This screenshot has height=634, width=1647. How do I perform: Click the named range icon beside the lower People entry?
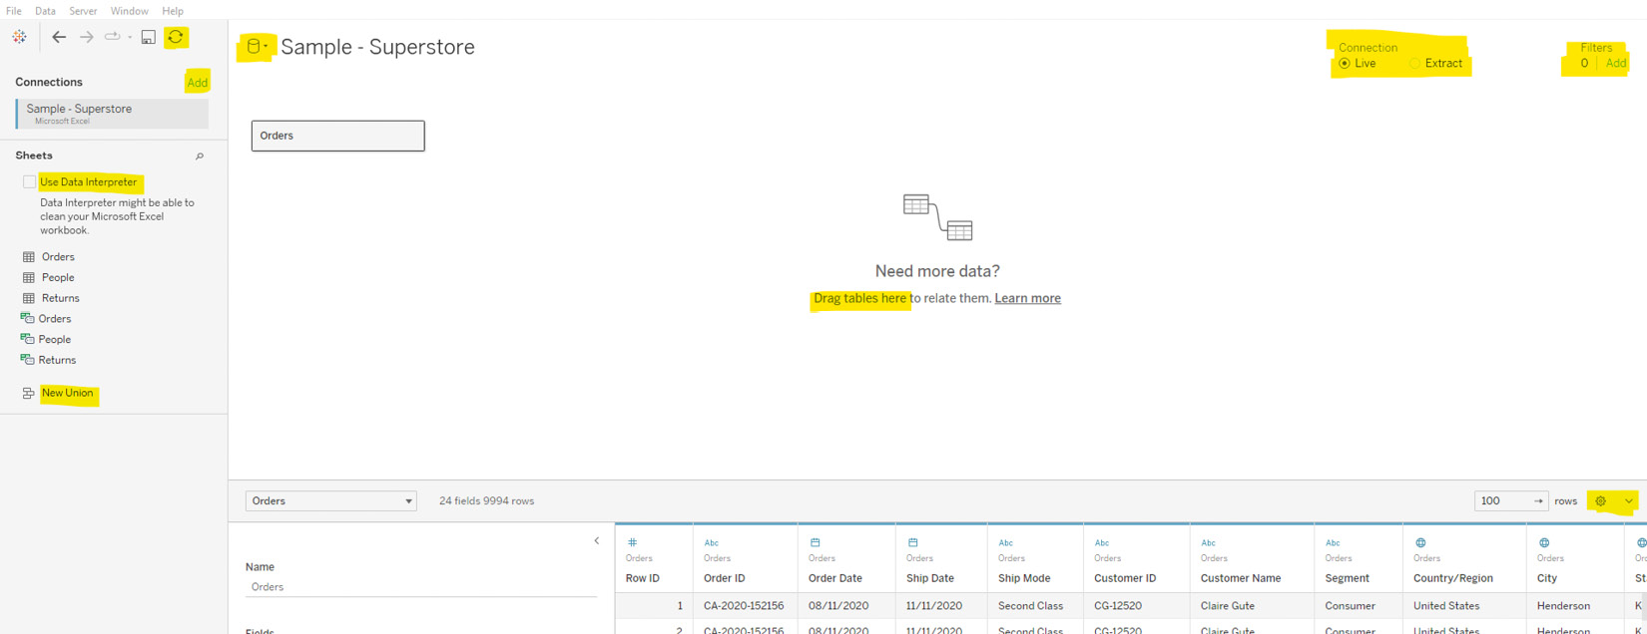coord(27,339)
